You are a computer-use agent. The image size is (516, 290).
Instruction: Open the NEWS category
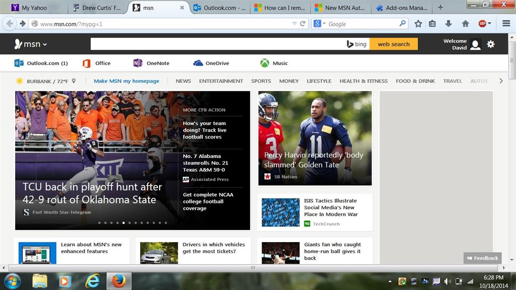coord(183,81)
